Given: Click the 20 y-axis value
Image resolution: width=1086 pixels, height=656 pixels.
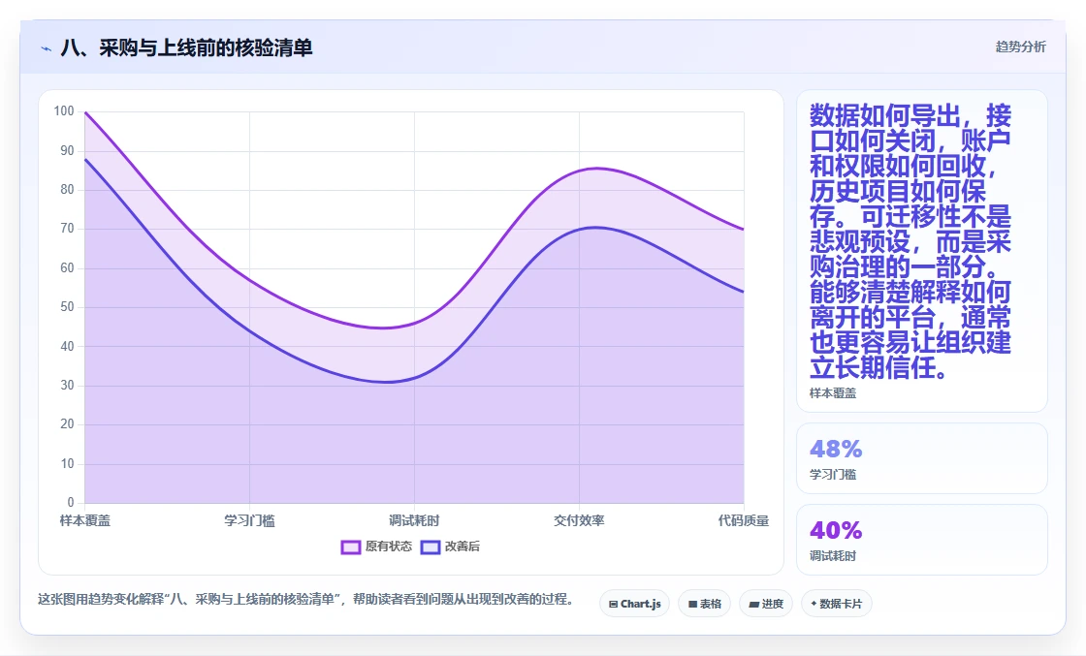Looking at the screenshot, I should [x=67, y=424].
